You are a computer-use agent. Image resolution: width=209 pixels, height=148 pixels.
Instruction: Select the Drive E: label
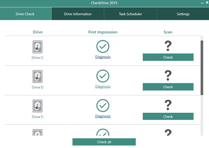click(38, 87)
